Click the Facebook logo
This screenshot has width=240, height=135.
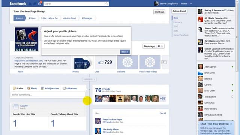point(18,4)
